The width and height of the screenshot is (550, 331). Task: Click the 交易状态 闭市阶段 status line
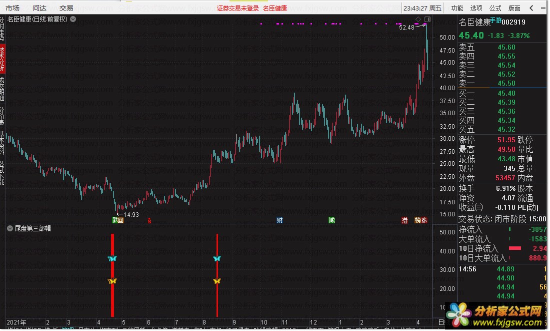pyautogui.click(x=502, y=219)
